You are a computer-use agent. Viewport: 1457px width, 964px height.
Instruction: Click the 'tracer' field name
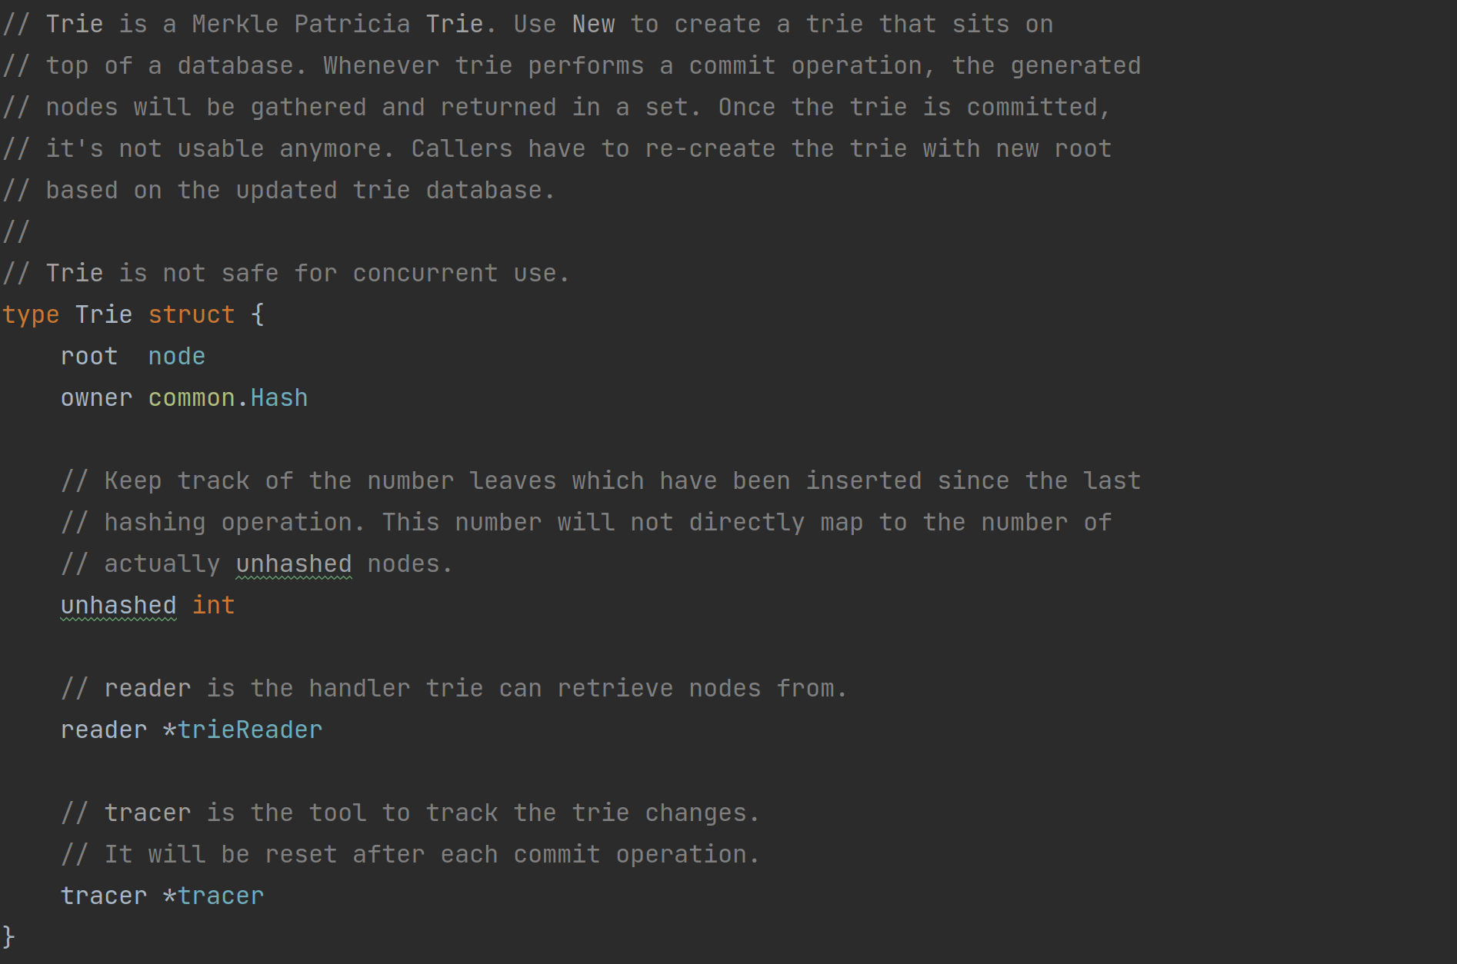click(104, 896)
